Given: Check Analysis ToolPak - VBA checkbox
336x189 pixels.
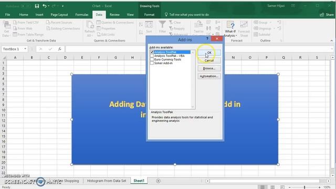Looking at the screenshot, I should pyautogui.click(x=152, y=56).
